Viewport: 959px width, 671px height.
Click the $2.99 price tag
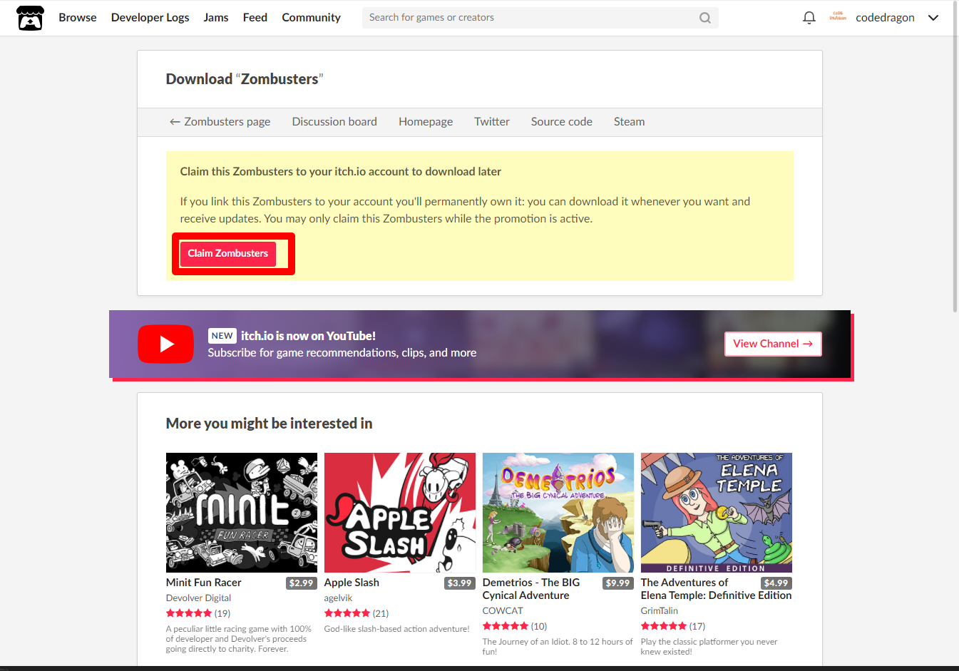coord(301,583)
